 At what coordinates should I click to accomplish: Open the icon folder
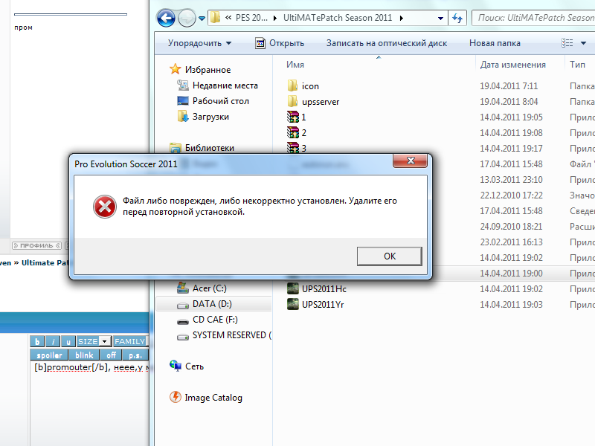click(x=310, y=86)
